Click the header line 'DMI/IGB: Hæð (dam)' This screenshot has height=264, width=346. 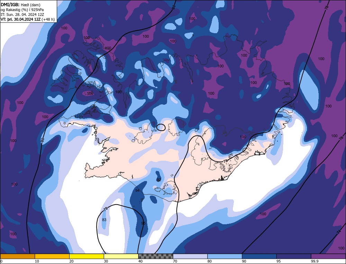(20, 4)
